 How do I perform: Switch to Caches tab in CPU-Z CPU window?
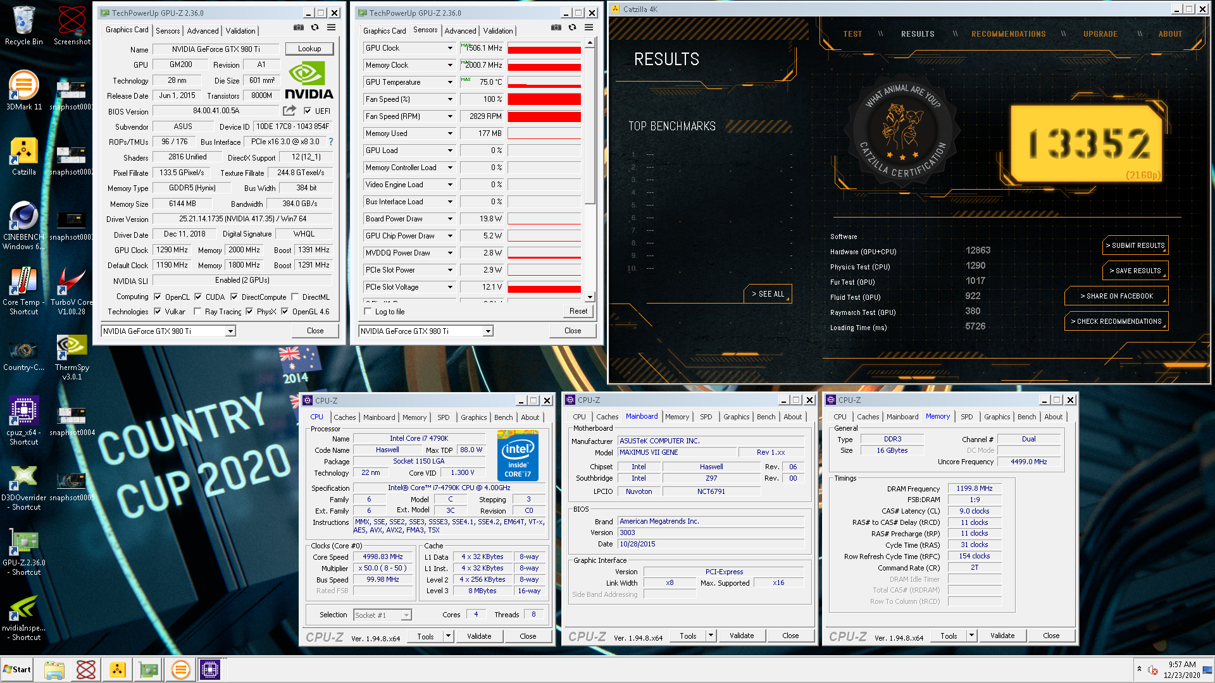coord(344,417)
